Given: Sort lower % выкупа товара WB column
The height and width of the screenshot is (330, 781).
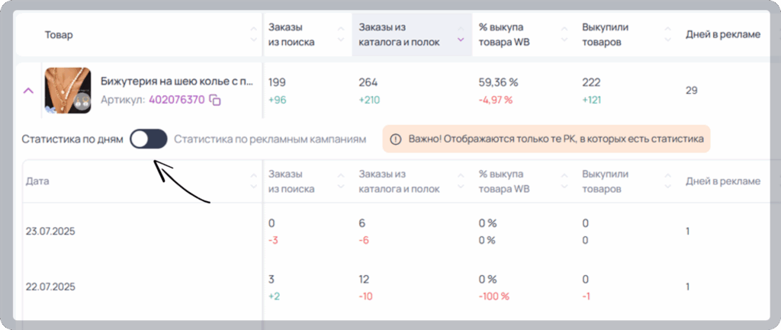Looking at the screenshot, I should tap(564, 181).
